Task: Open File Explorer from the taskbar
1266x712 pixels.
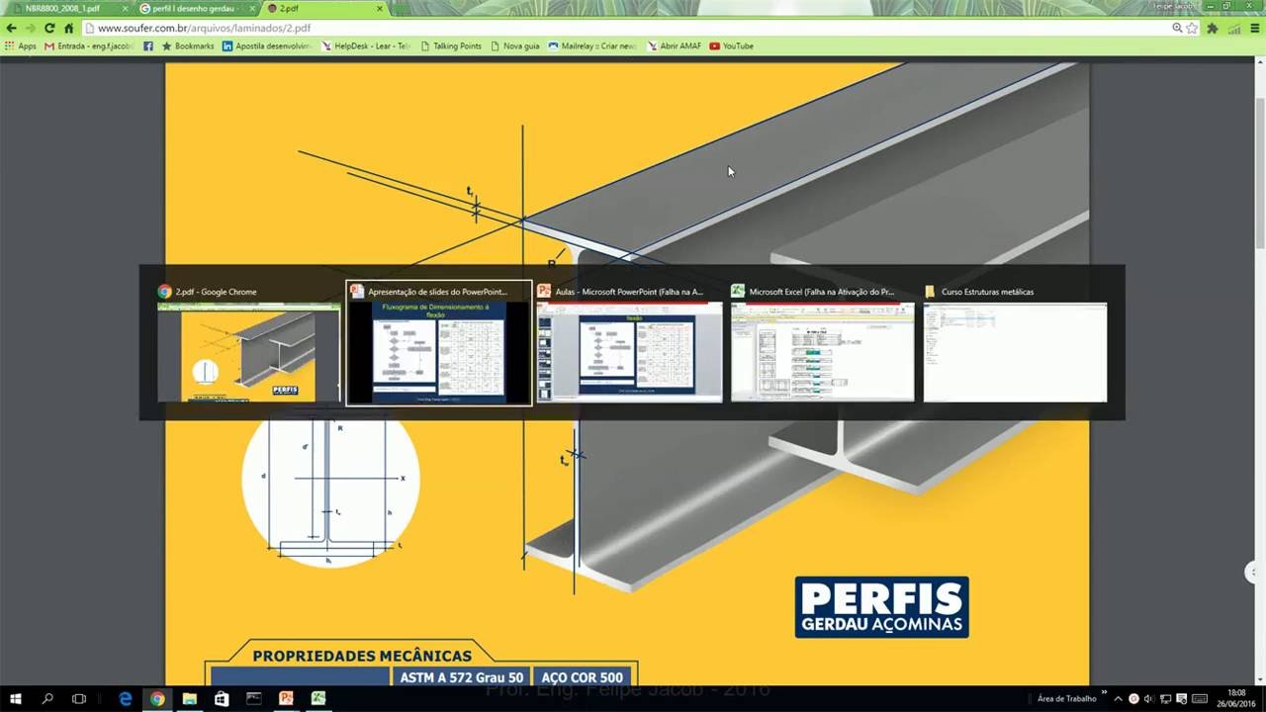Action: click(189, 698)
